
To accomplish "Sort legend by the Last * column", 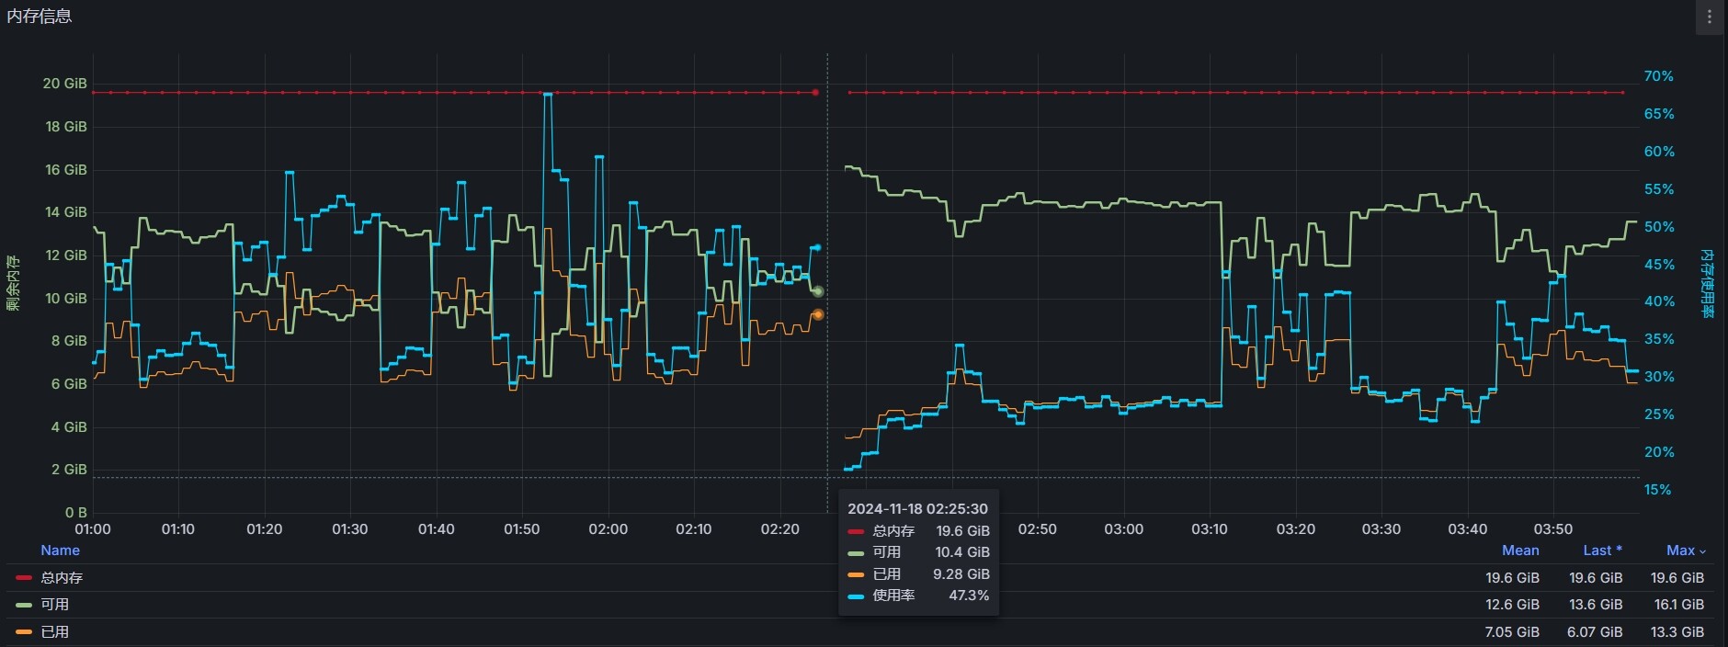I will click(1602, 551).
